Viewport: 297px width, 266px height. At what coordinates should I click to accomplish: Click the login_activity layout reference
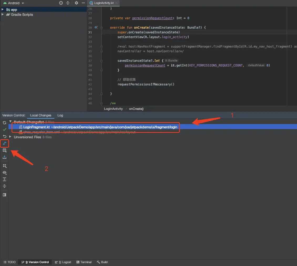tap(175, 37)
